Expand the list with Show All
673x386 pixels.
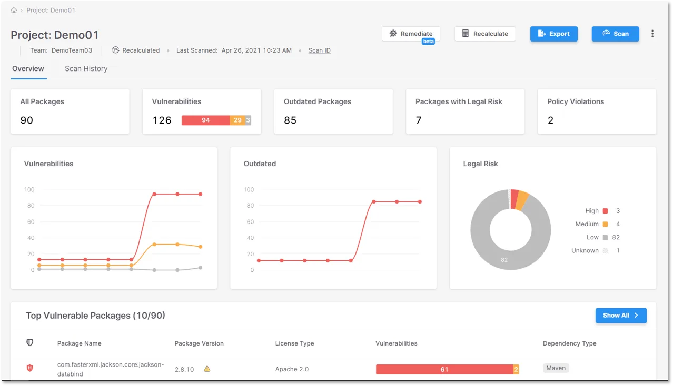(x=620, y=316)
